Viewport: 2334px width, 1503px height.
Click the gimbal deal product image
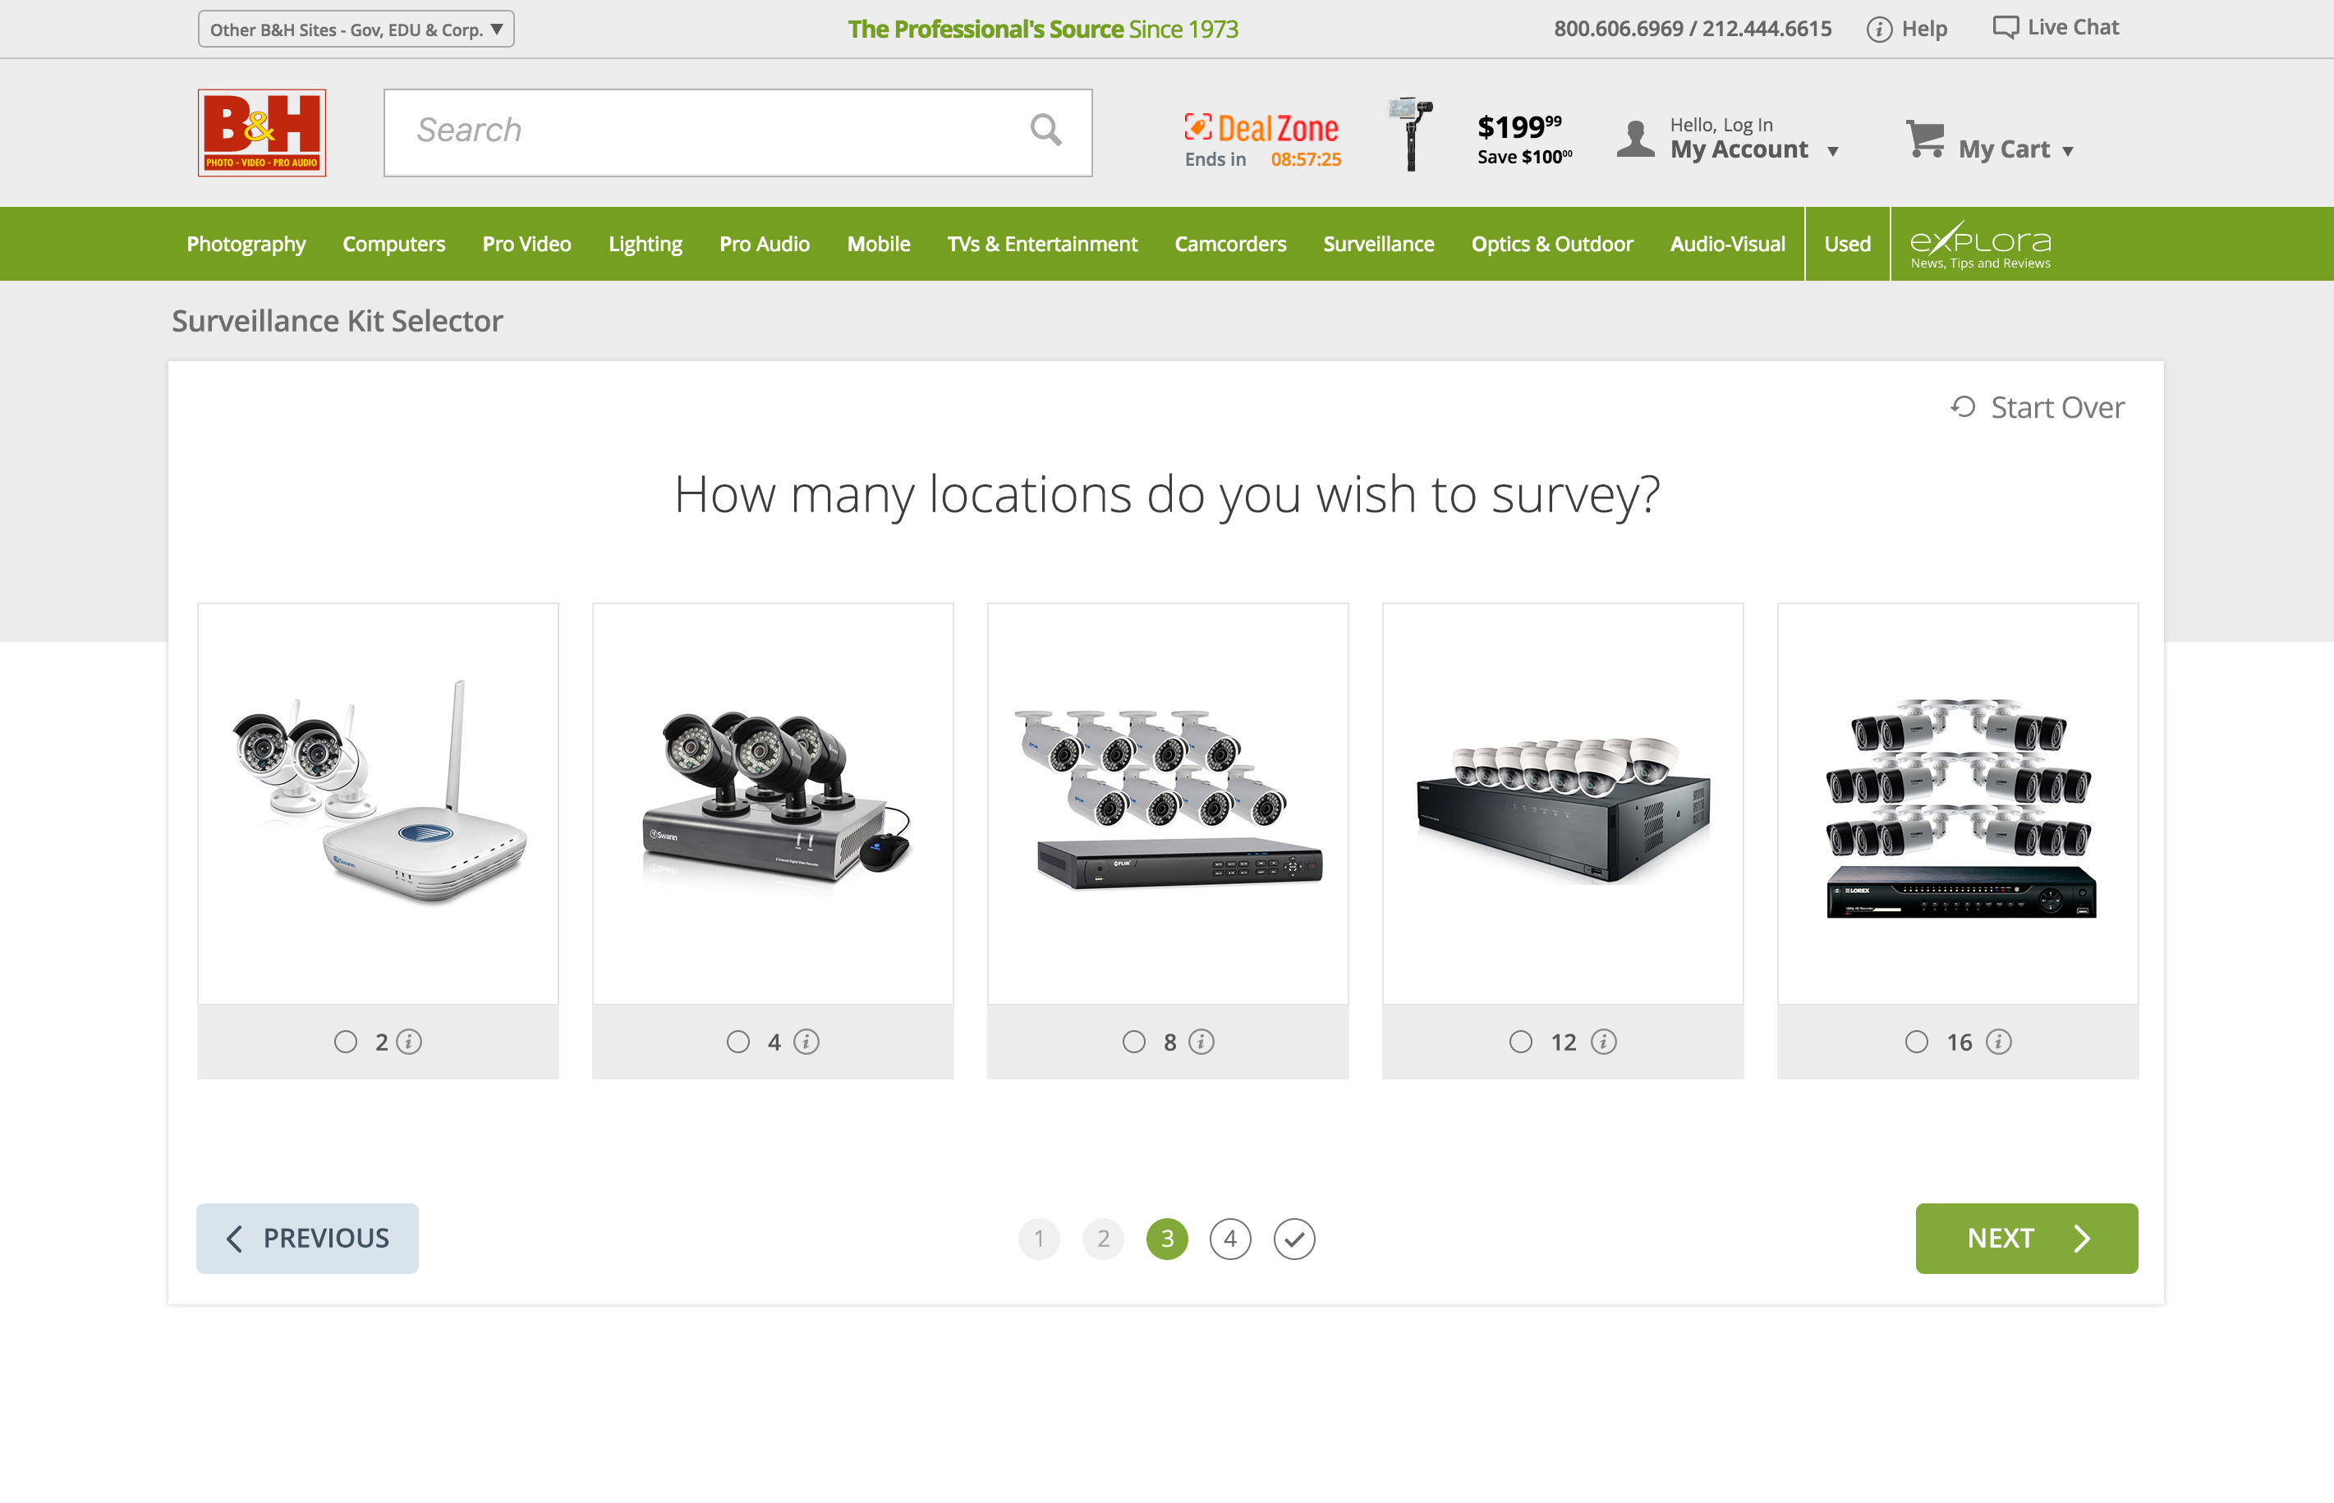tap(1411, 134)
